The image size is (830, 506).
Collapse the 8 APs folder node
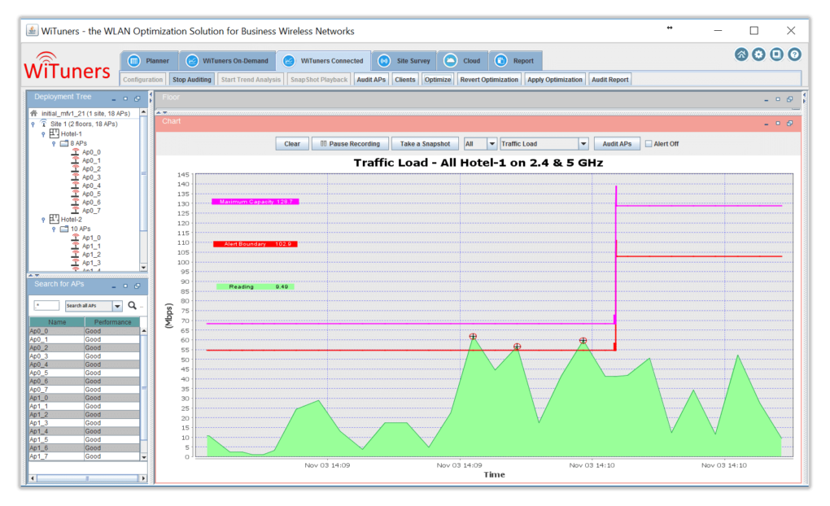coord(54,143)
